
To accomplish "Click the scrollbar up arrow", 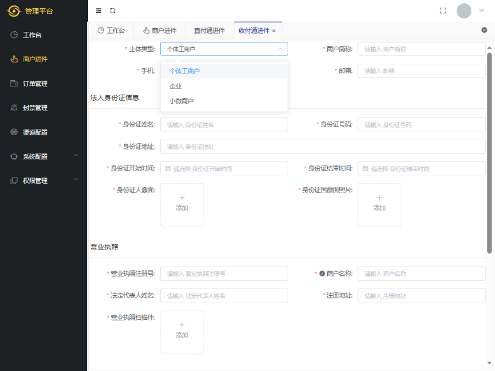I will coord(490,48).
